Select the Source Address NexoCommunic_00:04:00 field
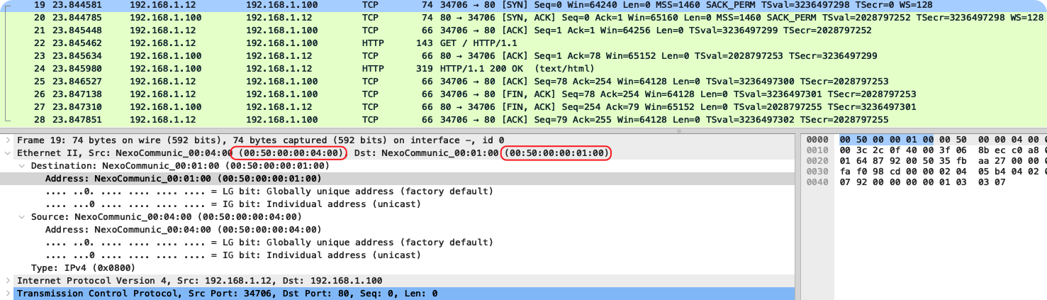Screen dimensions: 1047x300 pos(183,230)
